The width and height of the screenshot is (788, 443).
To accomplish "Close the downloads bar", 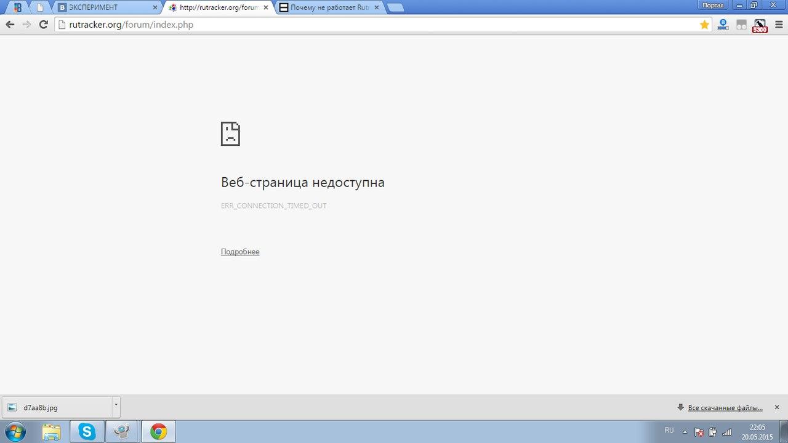I will click(777, 407).
